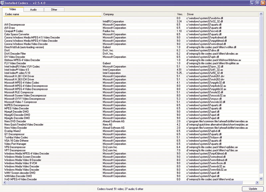
Task: Sort by the Driver column header
Action: tap(222, 14)
